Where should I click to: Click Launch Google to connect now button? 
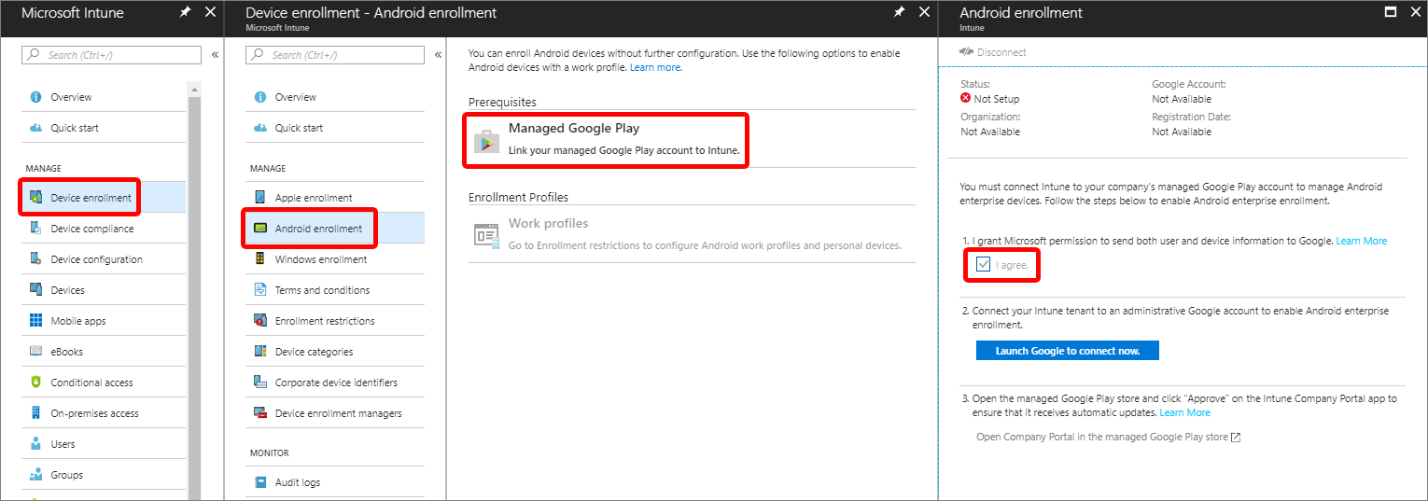click(1067, 351)
